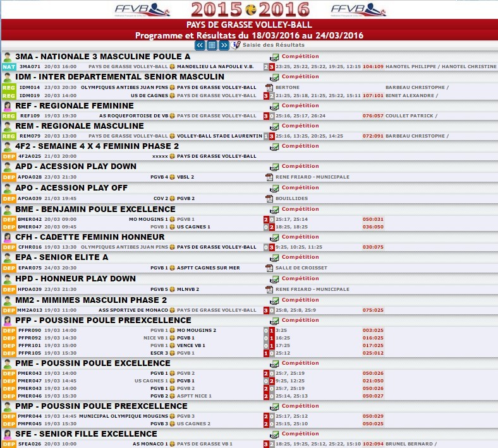Open PDF icon beside SALLE DE CROISSET
Viewport: 498px width, 448px height.
(269, 268)
